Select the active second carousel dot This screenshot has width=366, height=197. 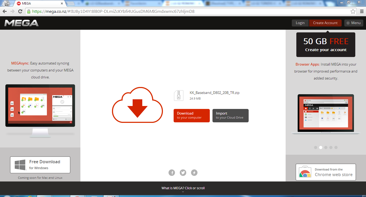[x=321, y=147]
